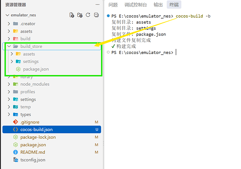Screen dimensions: 241x169
Task: Switch to the 调试控制台 panel tab
Action: pos(136,5)
